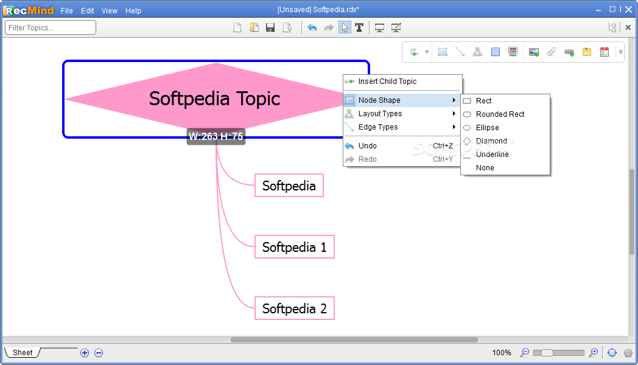Edit presentation with the pencil-screen icon
Screen dimensions: 638x365
coord(396,27)
